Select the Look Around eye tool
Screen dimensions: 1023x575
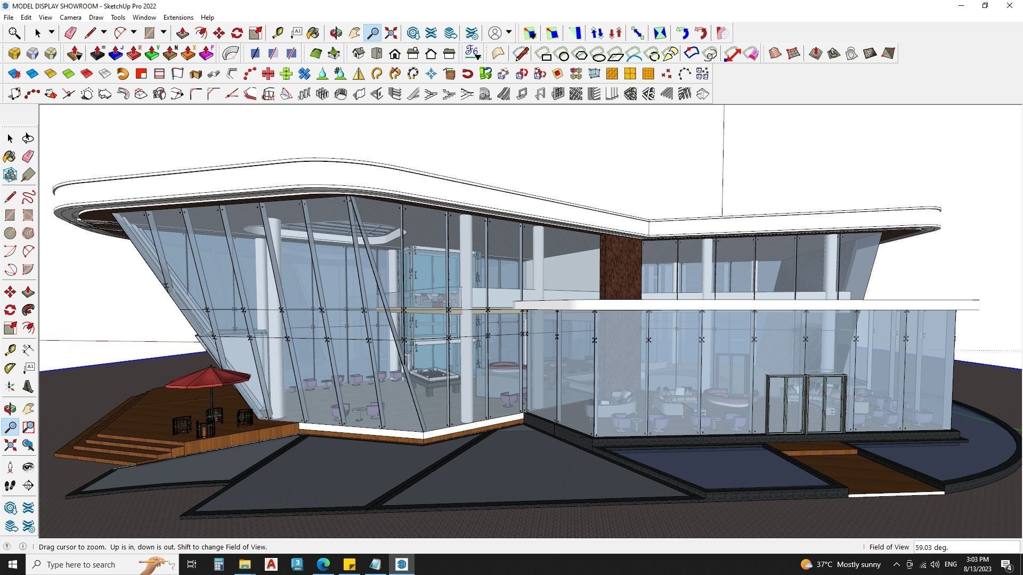point(27,466)
